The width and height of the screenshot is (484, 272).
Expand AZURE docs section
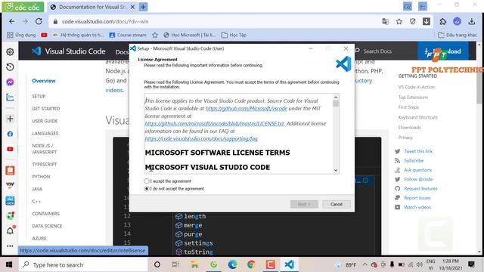pos(39,239)
